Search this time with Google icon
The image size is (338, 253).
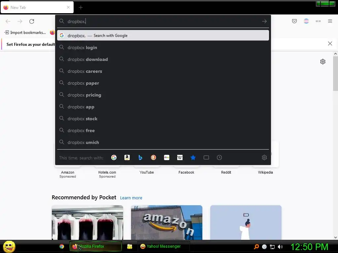(114, 158)
